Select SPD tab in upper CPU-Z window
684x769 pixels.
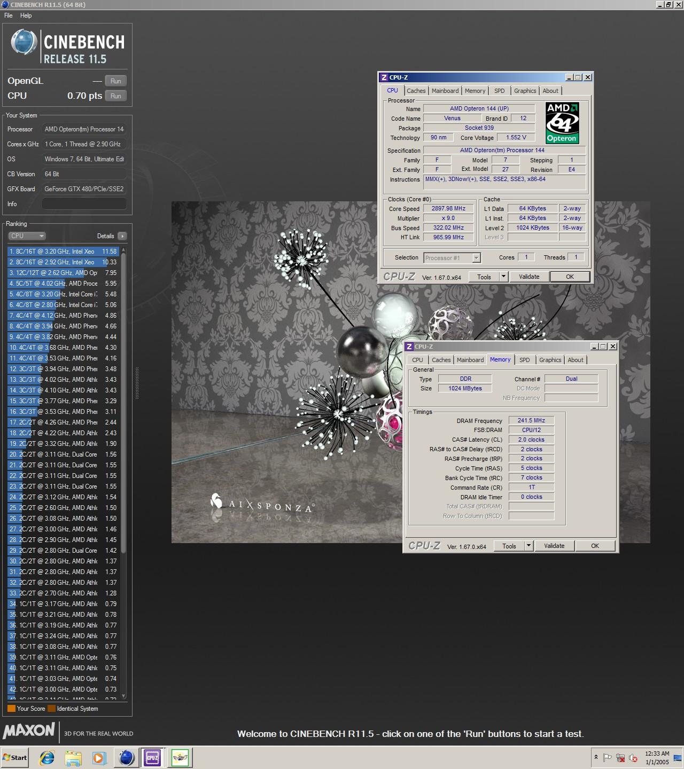pyautogui.click(x=499, y=91)
